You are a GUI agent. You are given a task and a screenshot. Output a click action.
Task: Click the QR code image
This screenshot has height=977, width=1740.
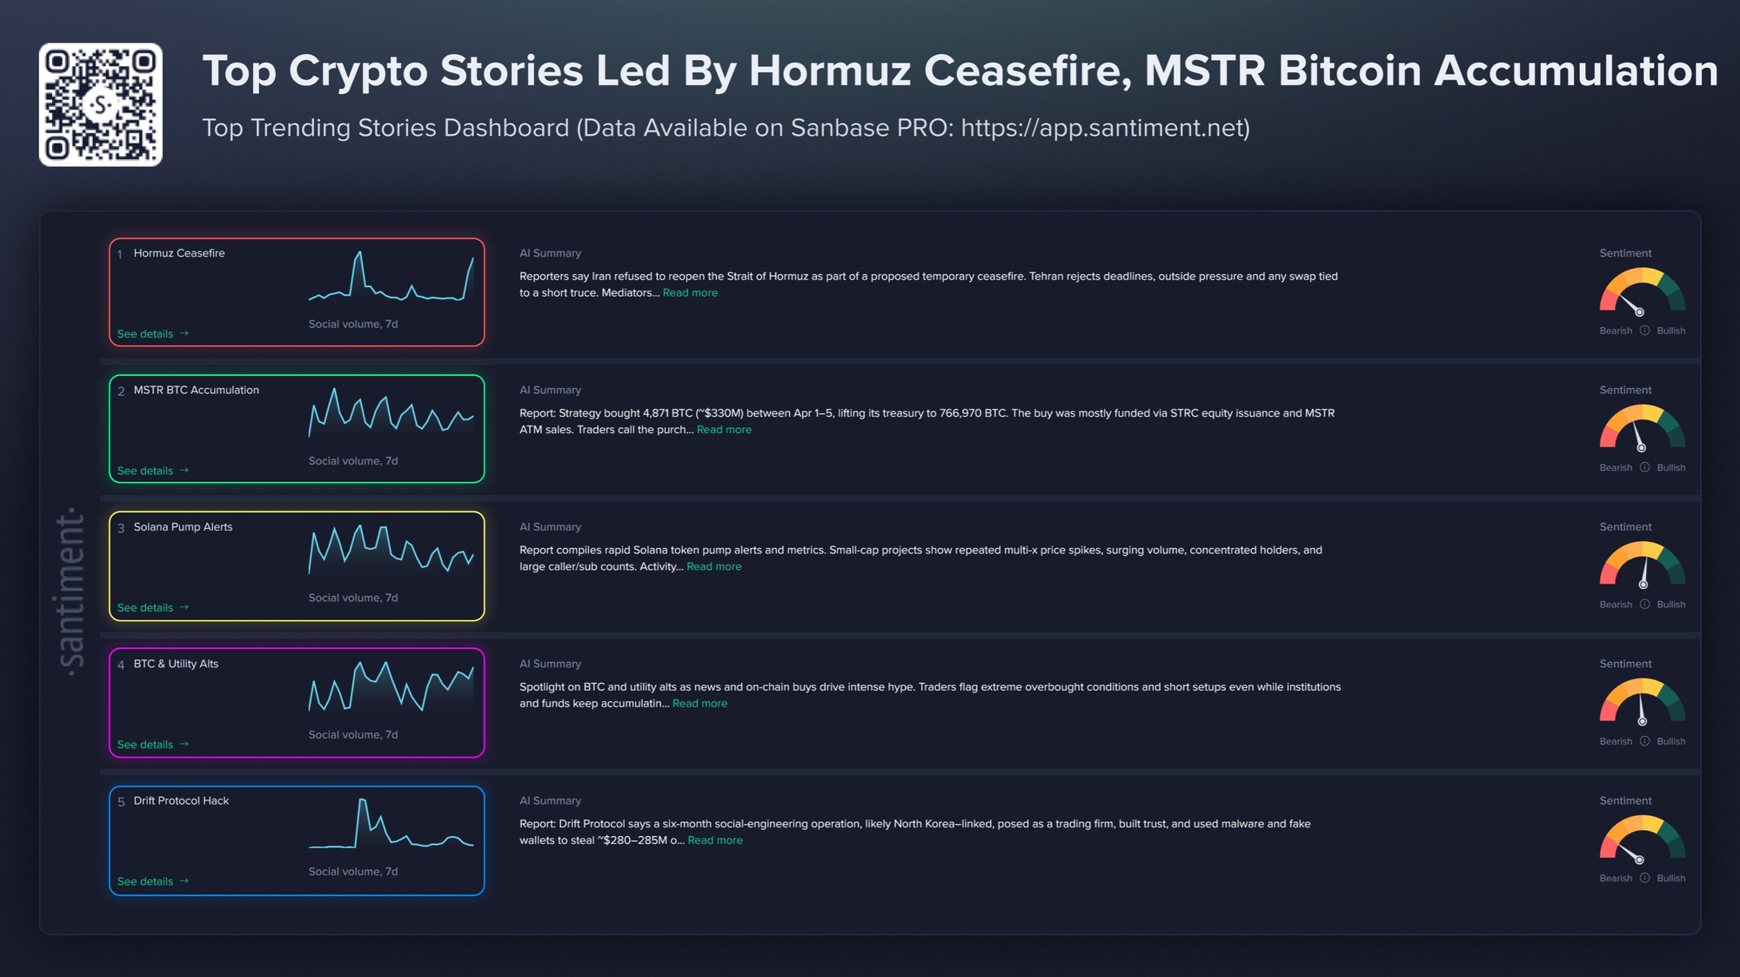pyautogui.click(x=101, y=104)
